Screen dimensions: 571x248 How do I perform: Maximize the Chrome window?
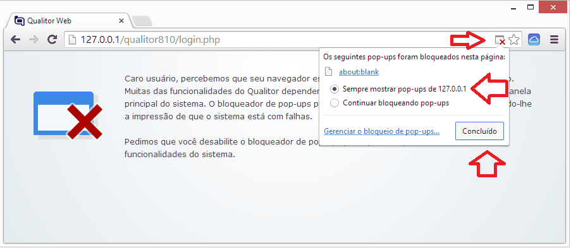[531, 7]
